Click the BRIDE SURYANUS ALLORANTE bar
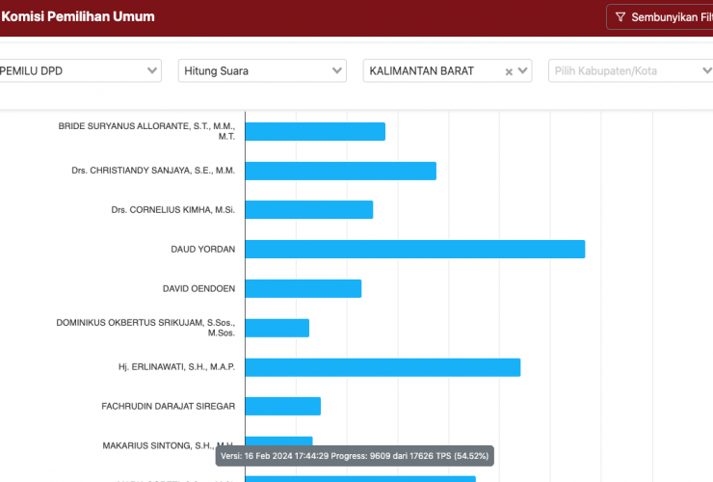 click(315, 131)
